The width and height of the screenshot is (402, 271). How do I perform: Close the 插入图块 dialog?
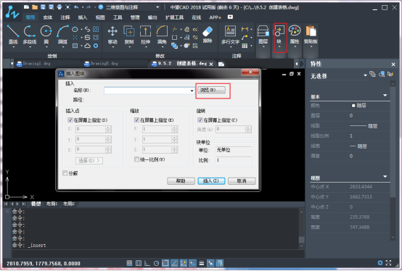coord(250,72)
